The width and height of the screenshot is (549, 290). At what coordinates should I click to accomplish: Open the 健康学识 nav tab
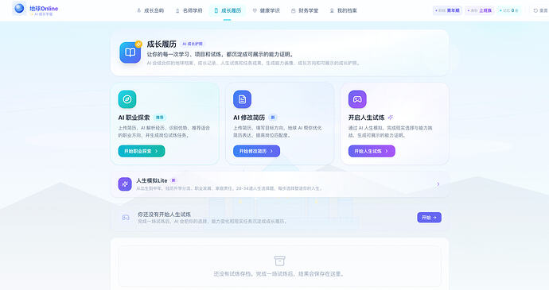click(x=266, y=11)
